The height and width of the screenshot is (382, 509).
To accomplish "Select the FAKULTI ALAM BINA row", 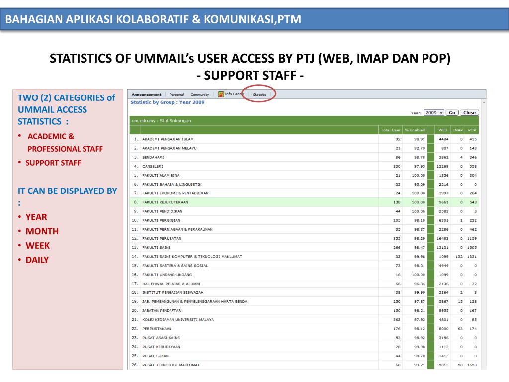I will pos(304,175).
